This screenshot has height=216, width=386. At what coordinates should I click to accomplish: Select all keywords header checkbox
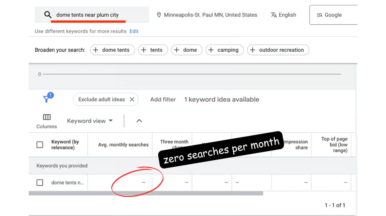(40, 145)
